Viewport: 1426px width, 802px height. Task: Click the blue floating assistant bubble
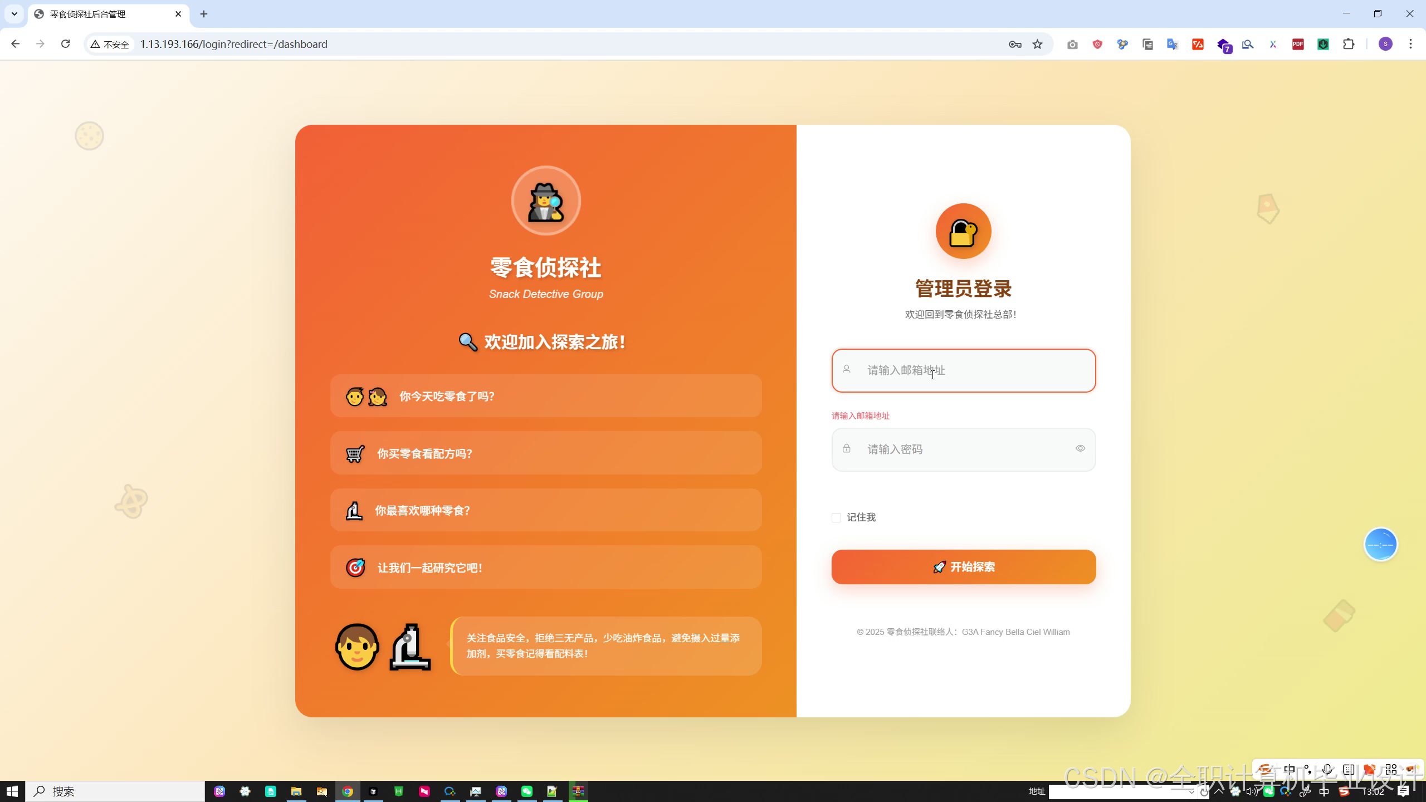point(1380,544)
